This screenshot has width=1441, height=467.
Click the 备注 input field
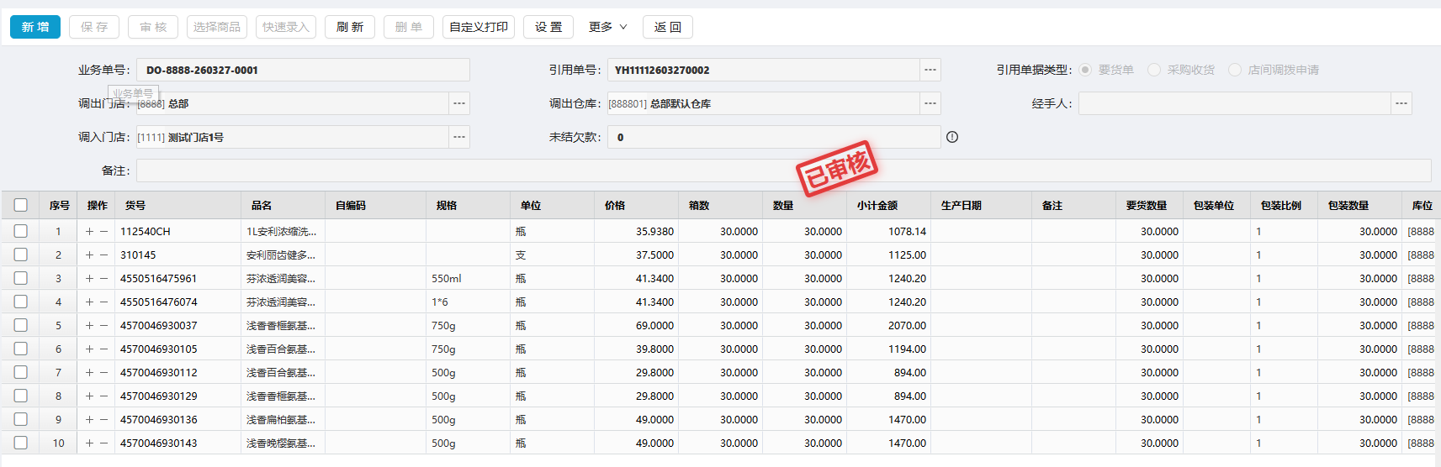pyautogui.click(x=782, y=171)
